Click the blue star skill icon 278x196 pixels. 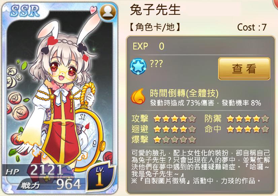[138, 66]
